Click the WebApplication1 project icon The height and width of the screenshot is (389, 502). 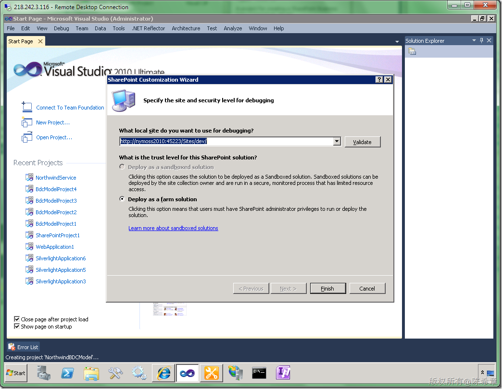(29, 246)
